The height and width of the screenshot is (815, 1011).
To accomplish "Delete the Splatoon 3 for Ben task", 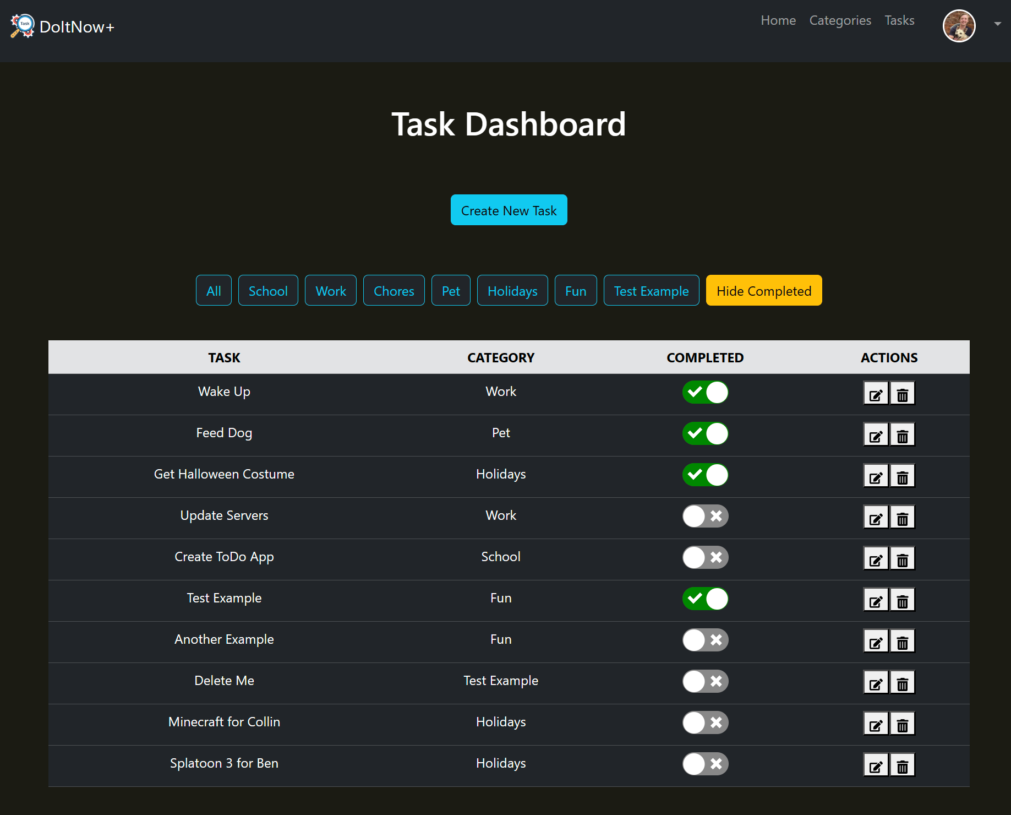I will (x=902, y=765).
